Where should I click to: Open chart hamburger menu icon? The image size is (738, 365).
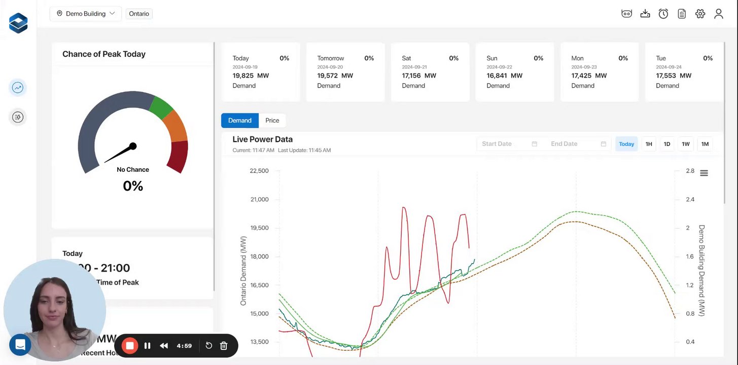pos(704,173)
